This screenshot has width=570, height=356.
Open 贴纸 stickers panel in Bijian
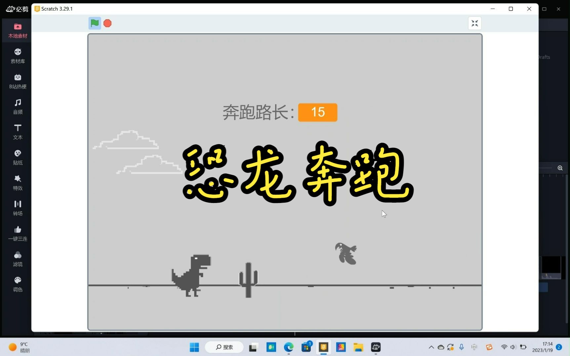(18, 158)
